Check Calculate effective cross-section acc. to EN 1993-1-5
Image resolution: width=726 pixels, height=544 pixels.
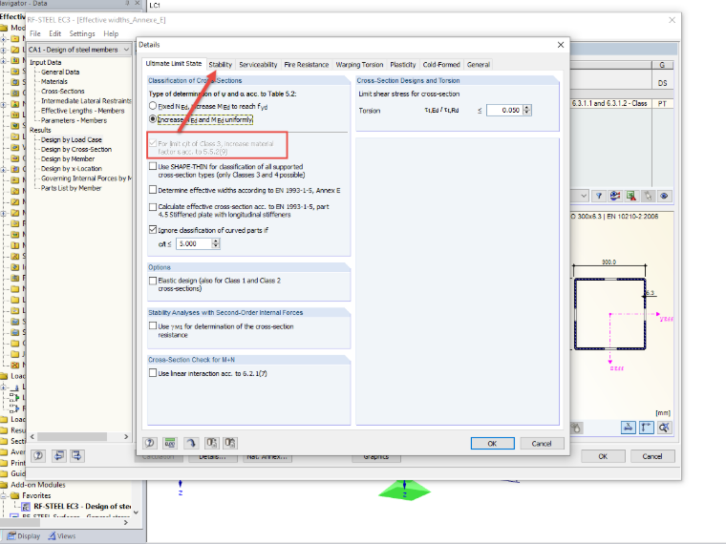153,207
